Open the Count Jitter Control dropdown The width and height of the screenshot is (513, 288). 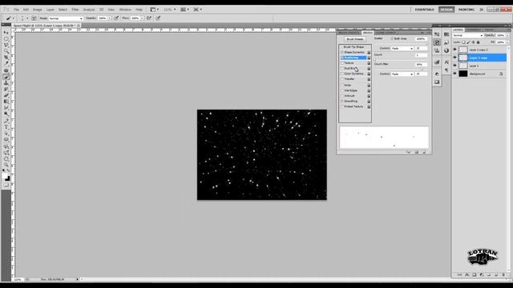point(402,74)
